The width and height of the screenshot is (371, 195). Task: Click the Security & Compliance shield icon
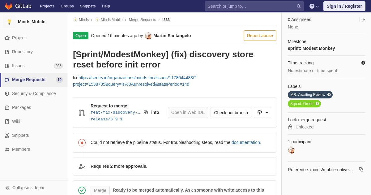[x=7, y=93]
